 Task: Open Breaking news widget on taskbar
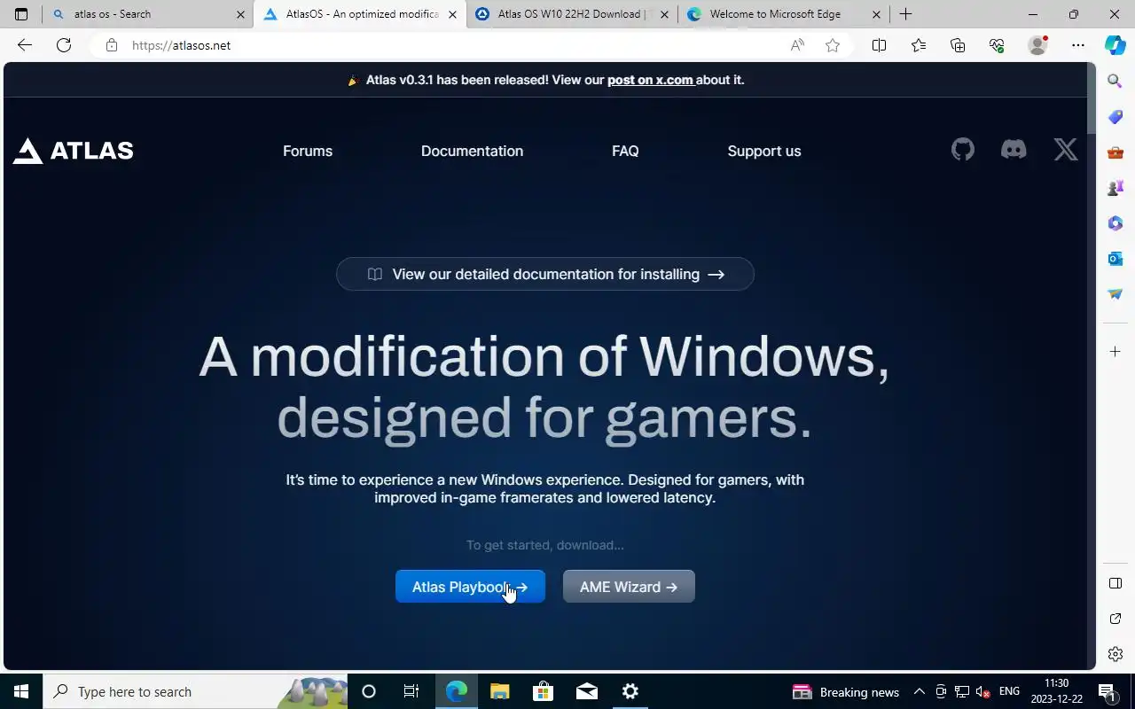(846, 692)
